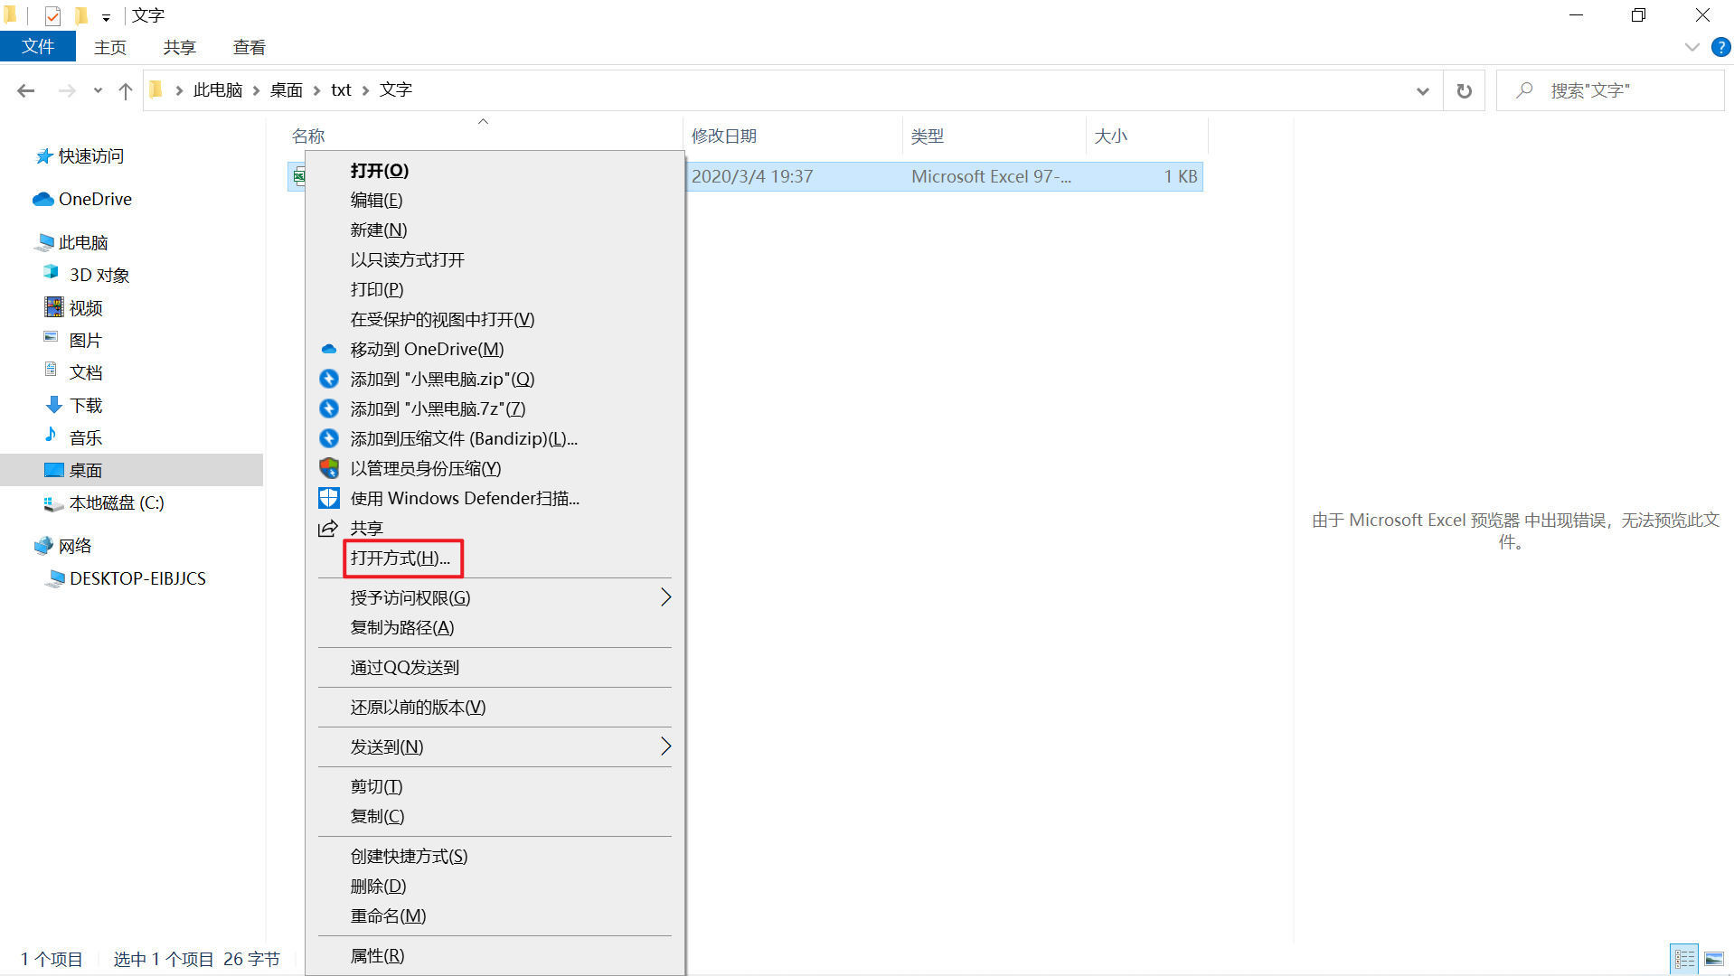The height and width of the screenshot is (976, 1734).
Task: Select 此电脑 in the navigation pane
Action: 83,242
